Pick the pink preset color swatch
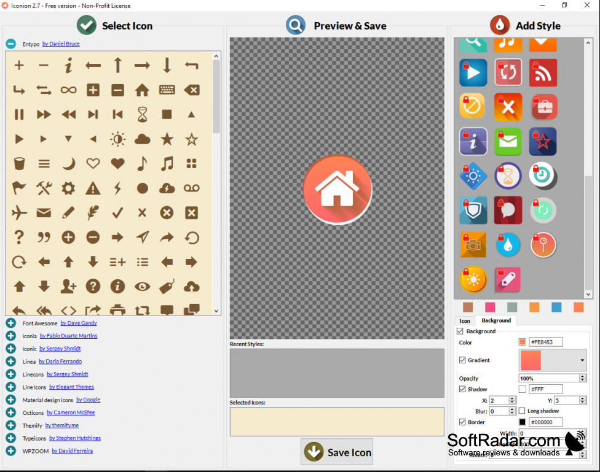The height and width of the screenshot is (472, 600). tap(490, 307)
